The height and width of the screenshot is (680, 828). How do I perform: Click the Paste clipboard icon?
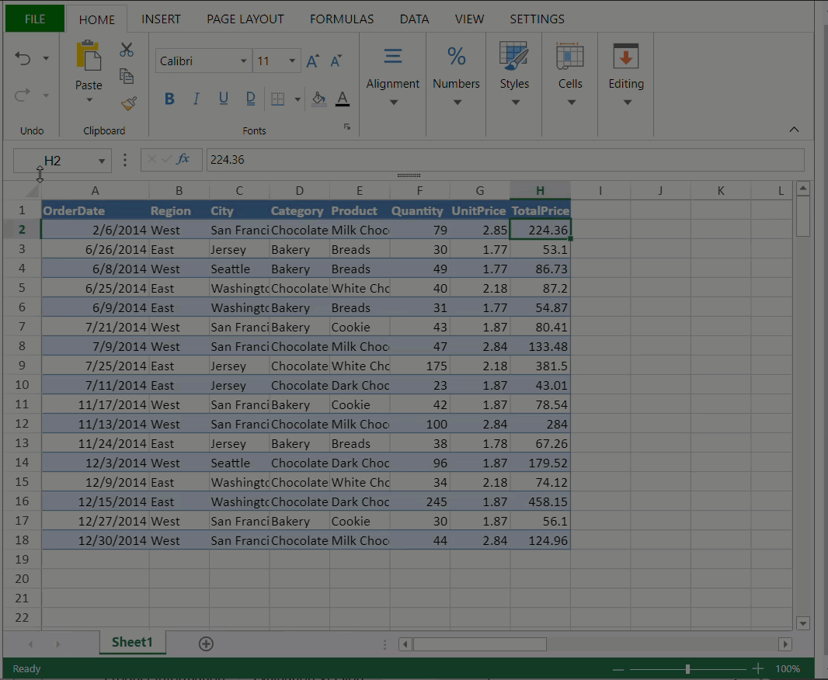(89, 56)
